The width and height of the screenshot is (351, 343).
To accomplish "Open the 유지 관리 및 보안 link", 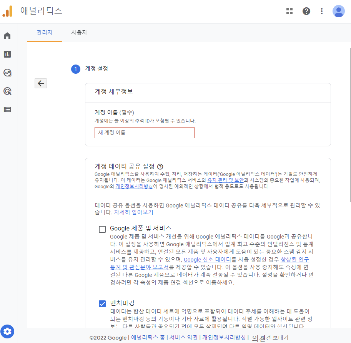I will tap(225, 180).
